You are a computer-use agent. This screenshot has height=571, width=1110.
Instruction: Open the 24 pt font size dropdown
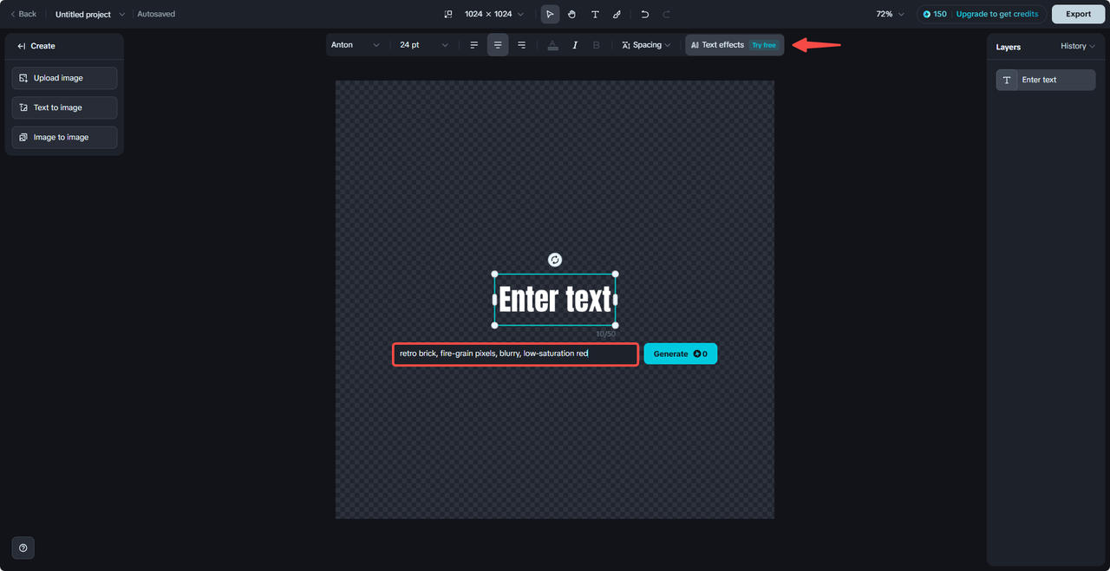click(424, 45)
